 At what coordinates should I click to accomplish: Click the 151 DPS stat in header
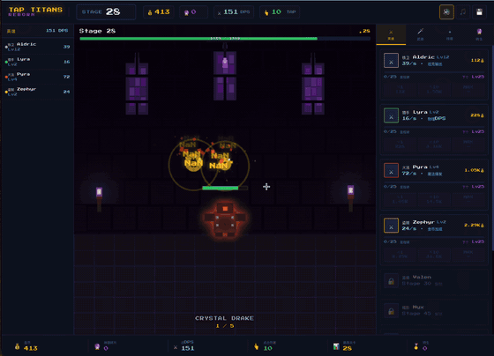click(x=234, y=12)
